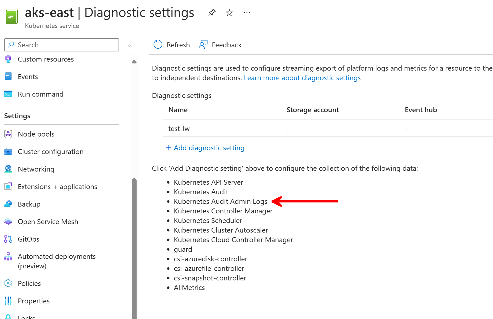493x319 pixels.
Task: Click the Kubernetes service resource icon
Action: [x=11, y=16]
